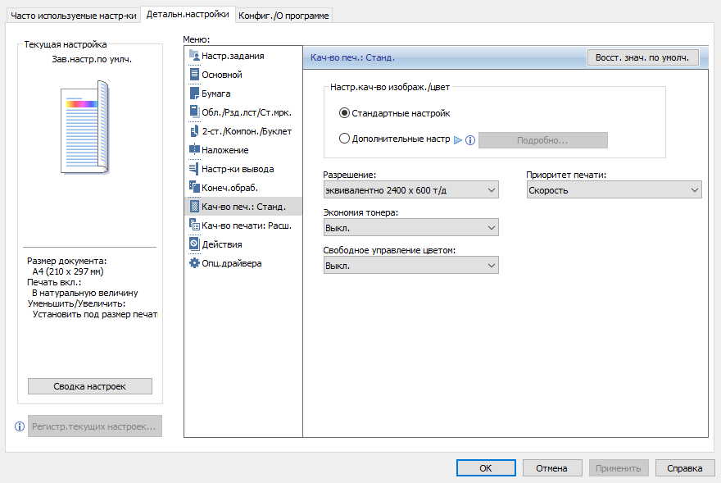Click the Обл./Рзд.лст/Ст.мрк. icon
The image size is (721, 483).
(x=194, y=112)
